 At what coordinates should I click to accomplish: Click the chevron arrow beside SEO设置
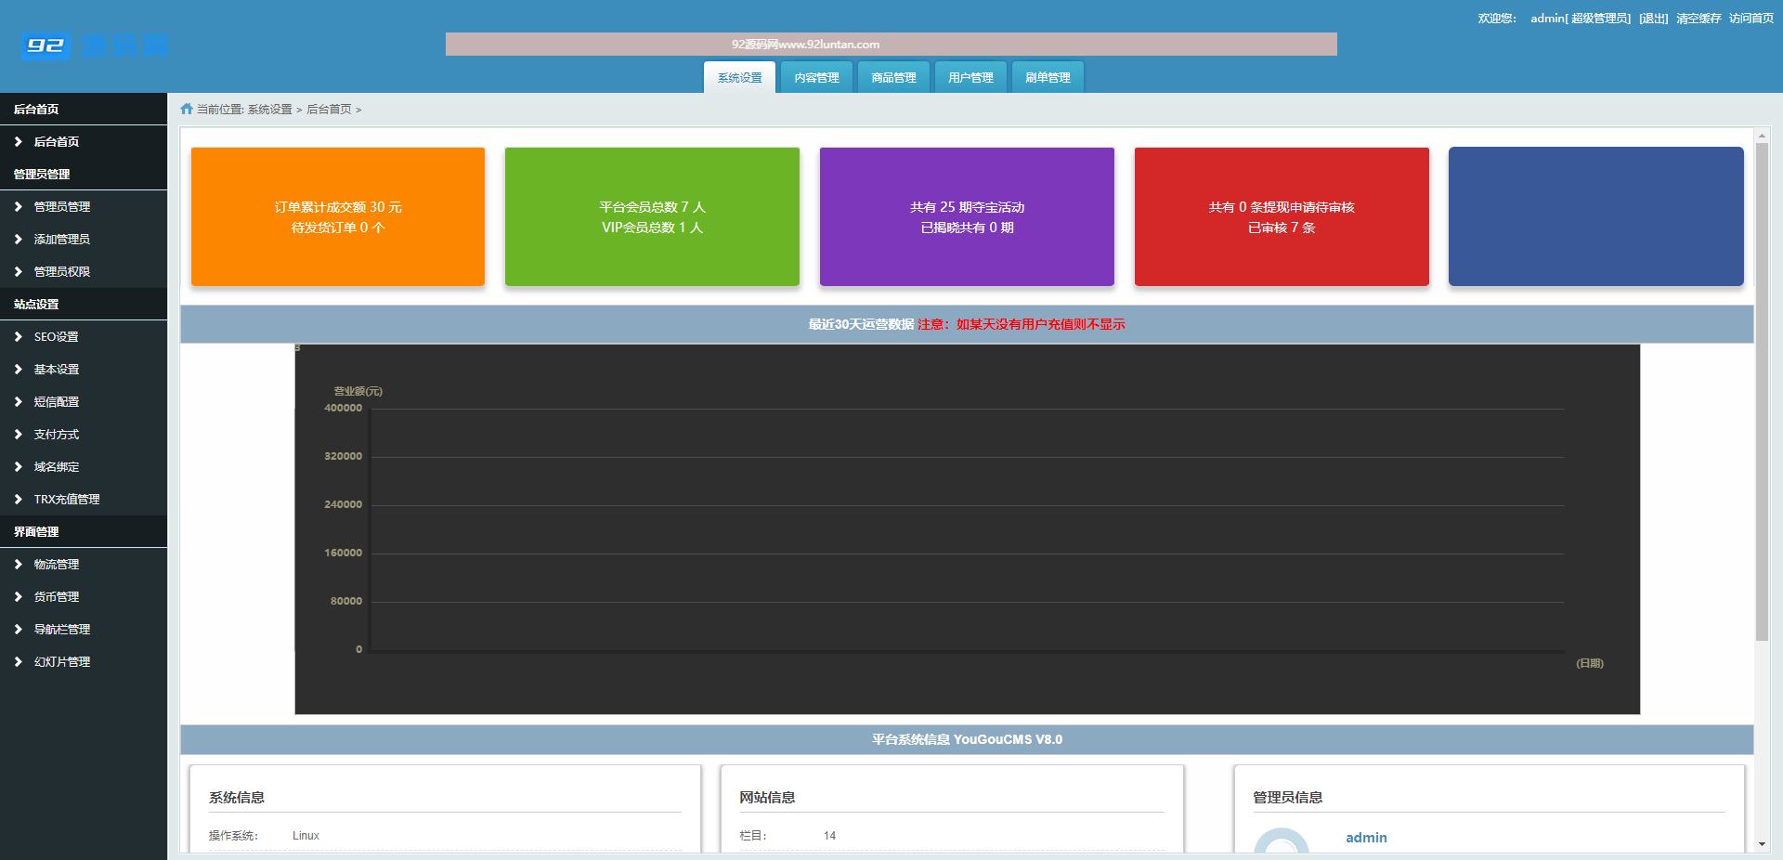point(18,337)
